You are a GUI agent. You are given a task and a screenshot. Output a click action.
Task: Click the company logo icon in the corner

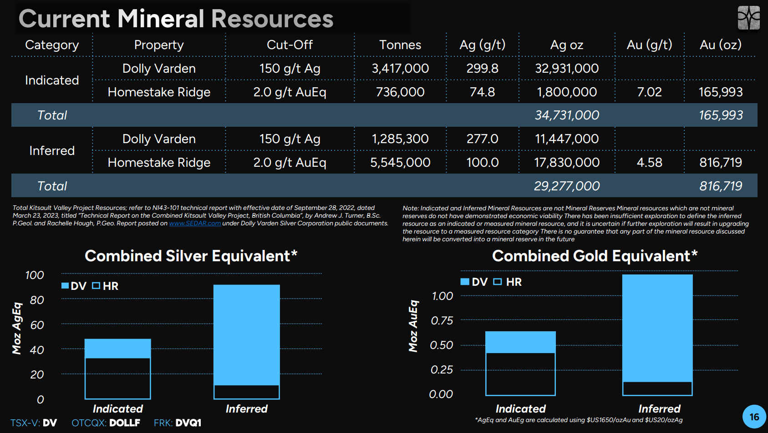coord(749,18)
